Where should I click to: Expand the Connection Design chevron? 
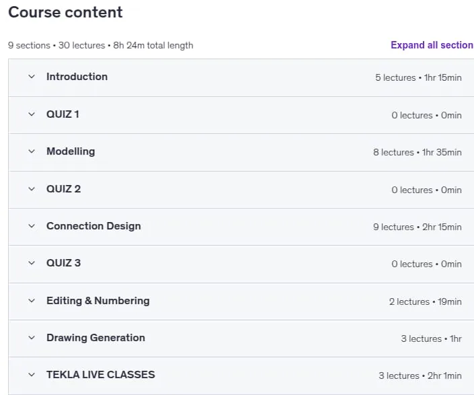pos(32,226)
